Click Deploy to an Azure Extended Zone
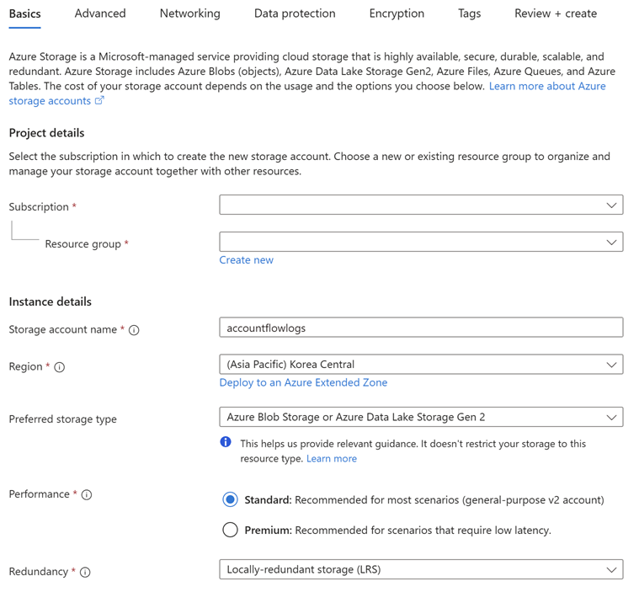This screenshot has height=592, width=639. click(303, 382)
